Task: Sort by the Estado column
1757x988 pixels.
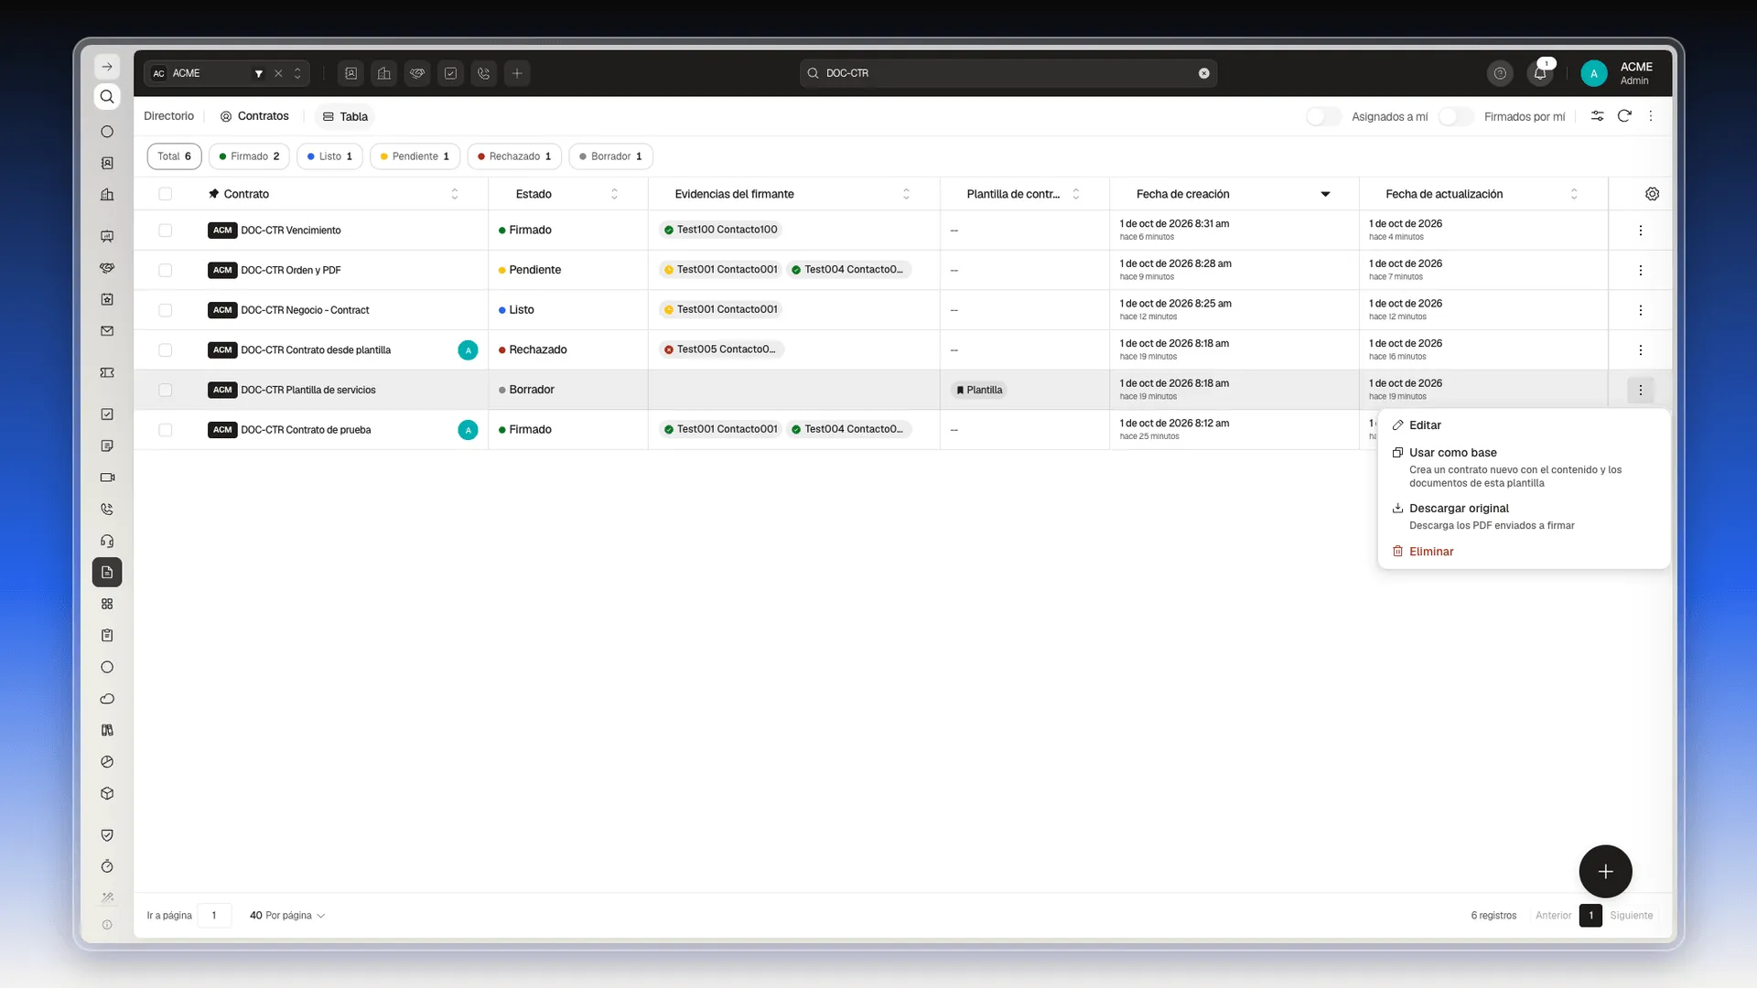Action: (x=614, y=194)
